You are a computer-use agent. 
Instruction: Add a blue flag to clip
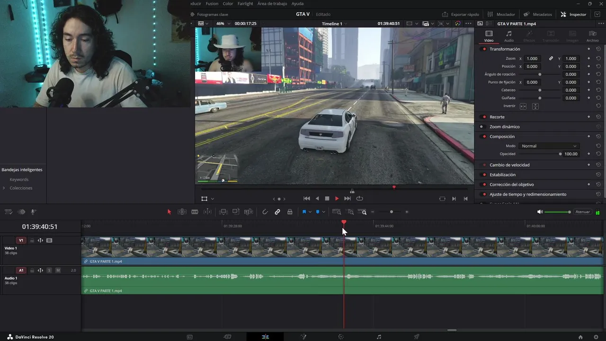(304, 212)
